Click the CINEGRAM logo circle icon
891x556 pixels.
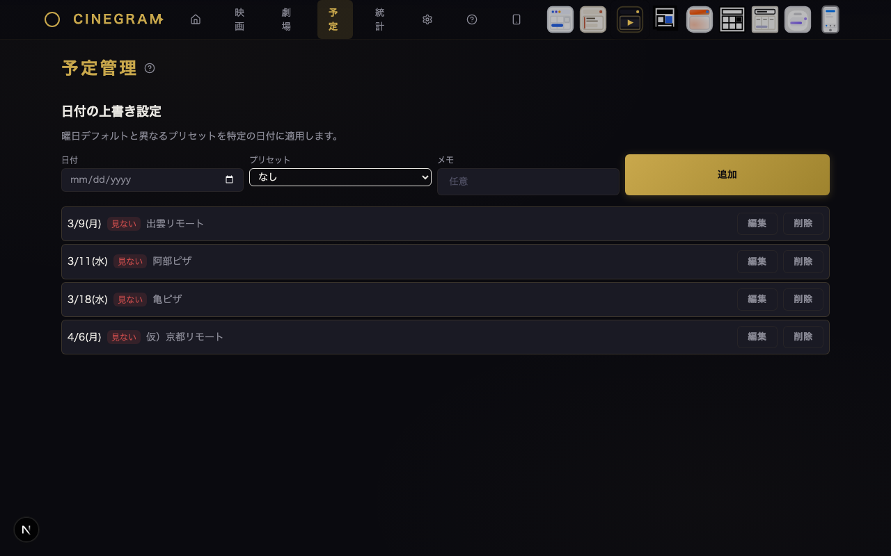click(52, 19)
